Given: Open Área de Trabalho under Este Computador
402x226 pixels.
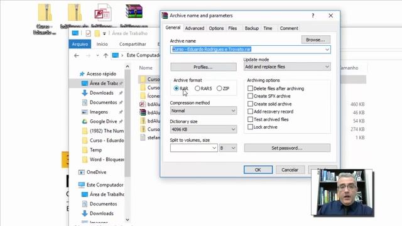Looking at the screenshot, I should pyautogui.click(x=103, y=194).
